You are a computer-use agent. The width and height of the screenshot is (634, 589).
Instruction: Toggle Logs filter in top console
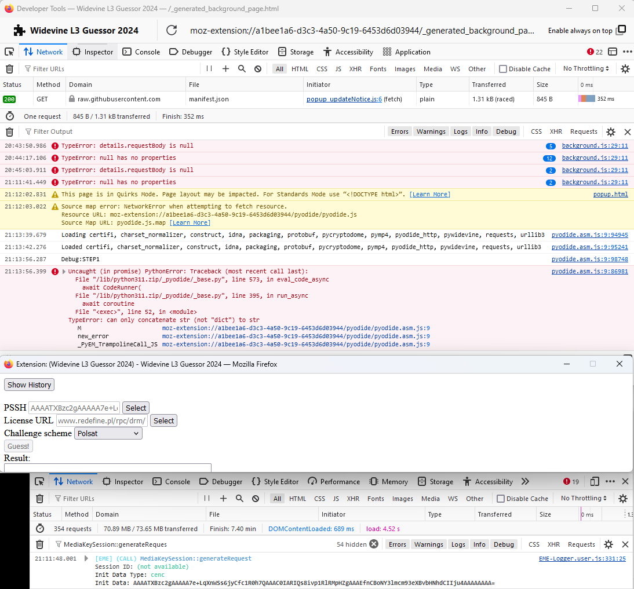461,131
